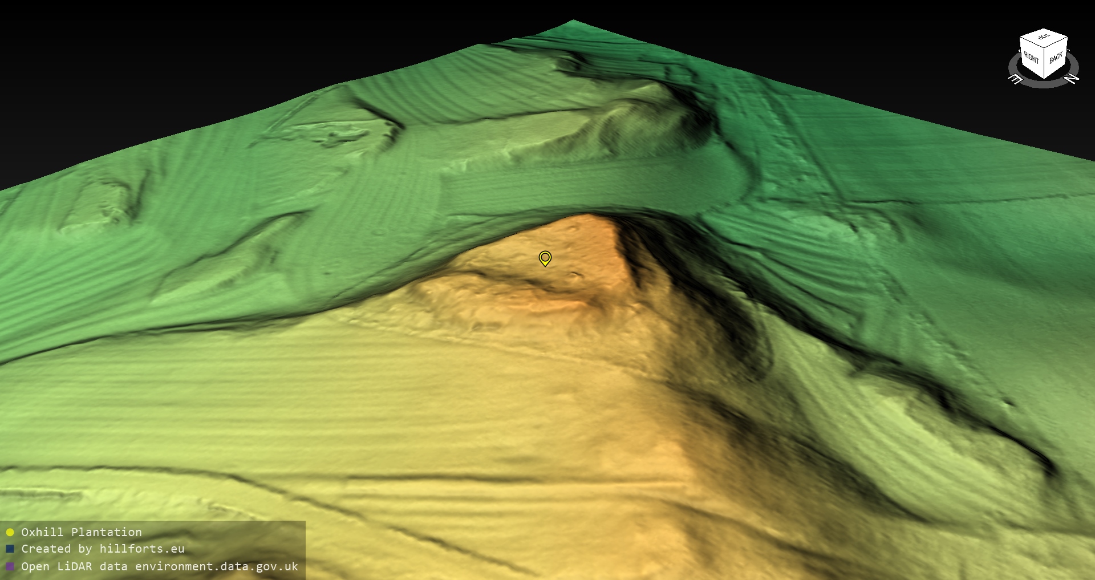Click the purple square beside Open LiDAR data

(x=10, y=566)
